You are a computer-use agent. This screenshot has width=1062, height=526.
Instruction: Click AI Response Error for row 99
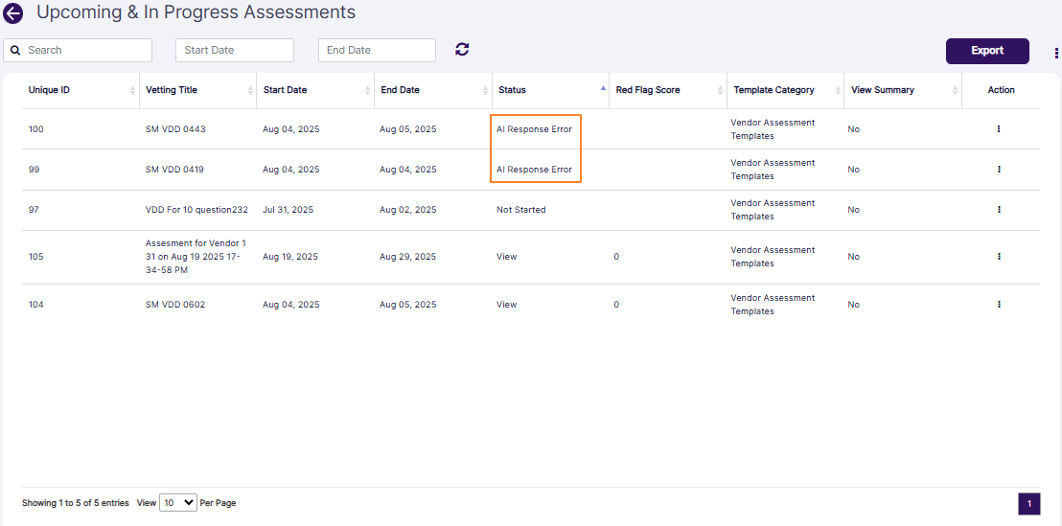[535, 170]
